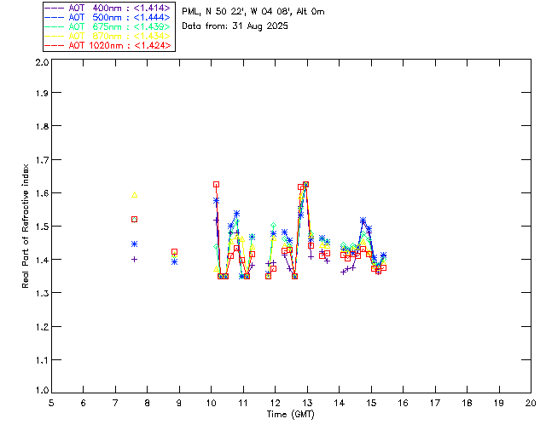Click the 'Data from: 31 Aug 2025' text

tap(235, 26)
